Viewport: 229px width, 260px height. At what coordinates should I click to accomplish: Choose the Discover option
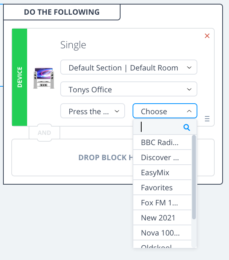point(160,158)
